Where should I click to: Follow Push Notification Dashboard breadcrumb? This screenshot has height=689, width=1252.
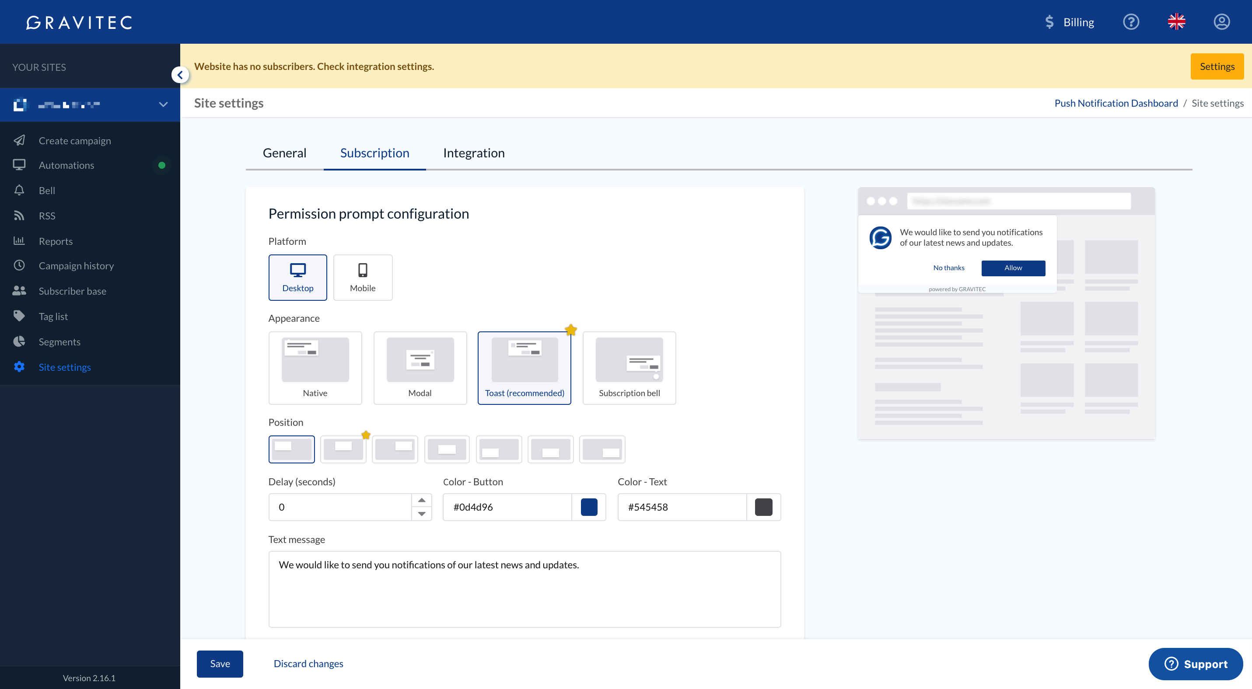(x=1116, y=103)
